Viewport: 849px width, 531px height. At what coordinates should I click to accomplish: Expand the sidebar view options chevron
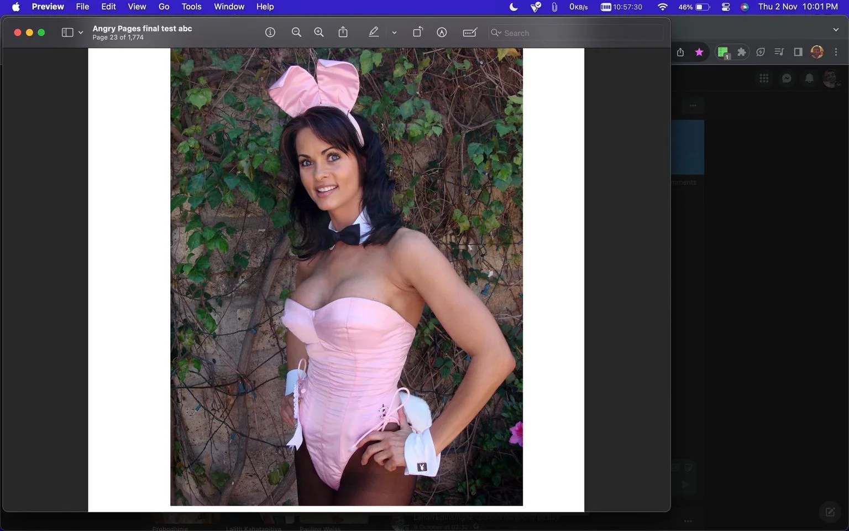tap(81, 33)
